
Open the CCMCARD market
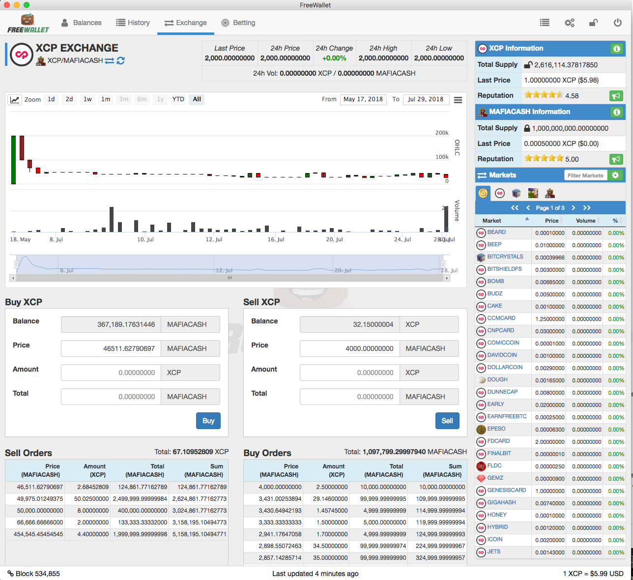pos(501,319)
